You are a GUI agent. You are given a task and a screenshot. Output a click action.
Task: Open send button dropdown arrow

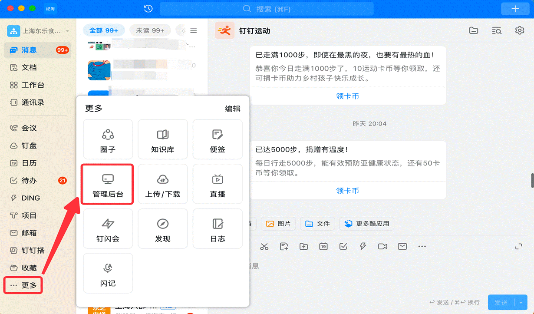(521, 302)
